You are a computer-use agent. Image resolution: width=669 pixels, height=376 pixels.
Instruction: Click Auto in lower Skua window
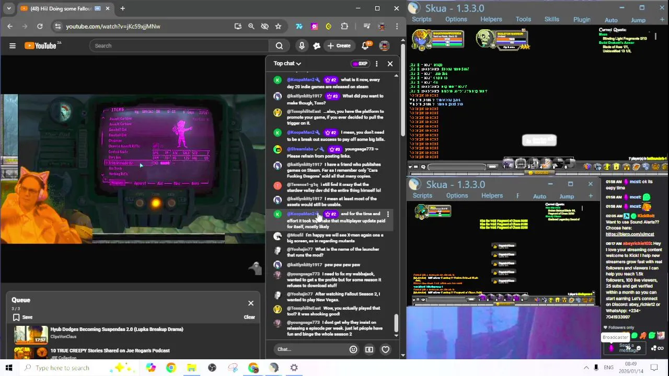(539, 196)
